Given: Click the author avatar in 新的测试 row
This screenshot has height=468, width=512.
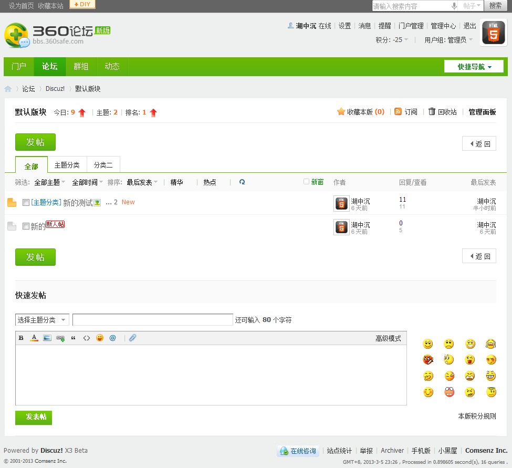Looking at the screenshot, I should [x=341, y=203].
